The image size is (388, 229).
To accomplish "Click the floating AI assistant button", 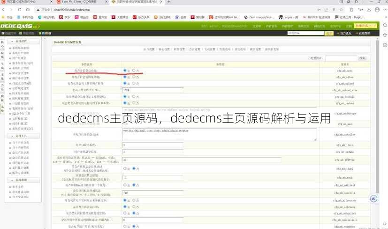I will click(373, 199).
